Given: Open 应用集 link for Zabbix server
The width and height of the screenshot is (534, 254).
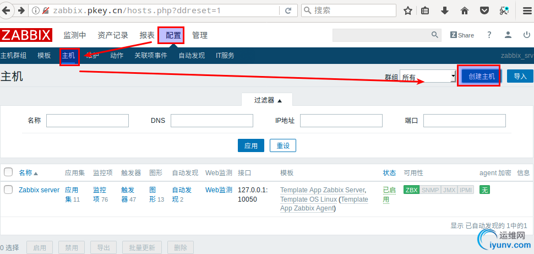Looking at the screenshot, I should pos(72,194).
